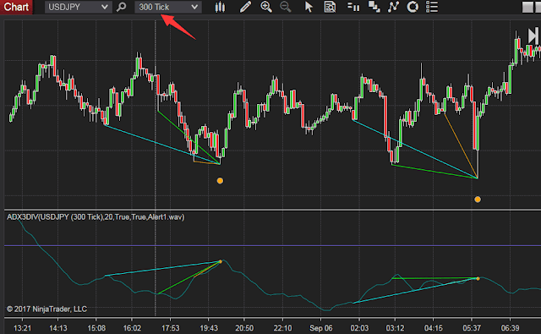The height and width of the screenshot is (334, 541).
Task: Expand the USDJPY instrument dropdown
Action: click(104, 7)
